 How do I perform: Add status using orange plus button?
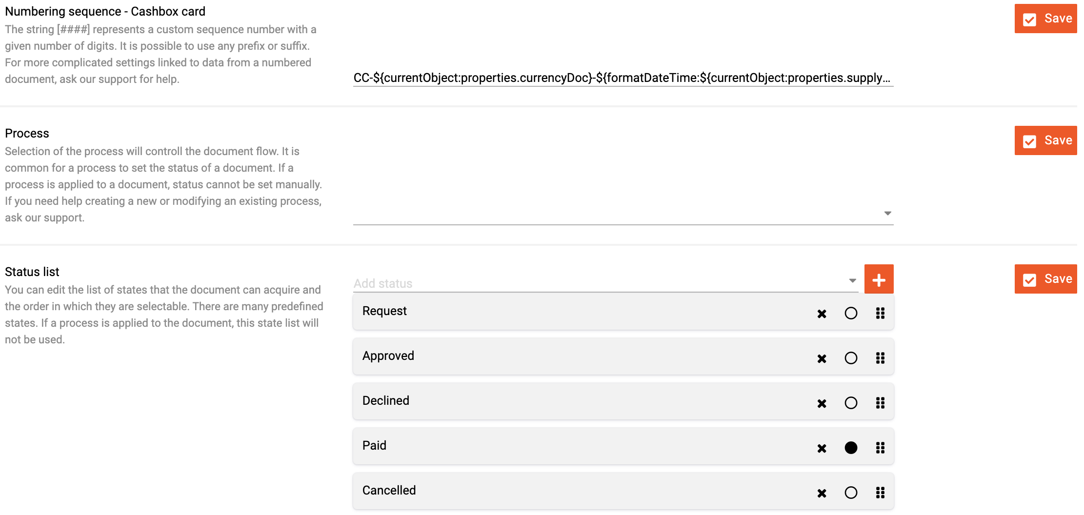[879, 279]
